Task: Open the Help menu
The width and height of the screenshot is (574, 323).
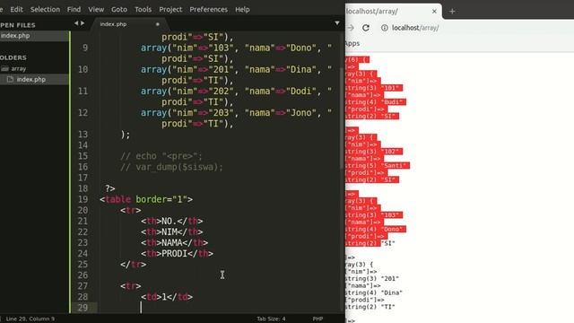Action: [242, 10]
